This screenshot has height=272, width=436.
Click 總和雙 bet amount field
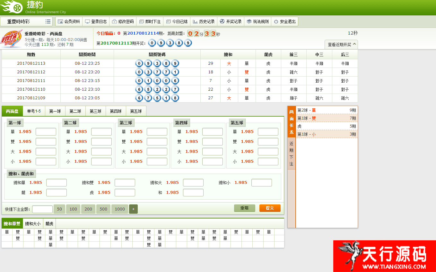tap(125, 183)
